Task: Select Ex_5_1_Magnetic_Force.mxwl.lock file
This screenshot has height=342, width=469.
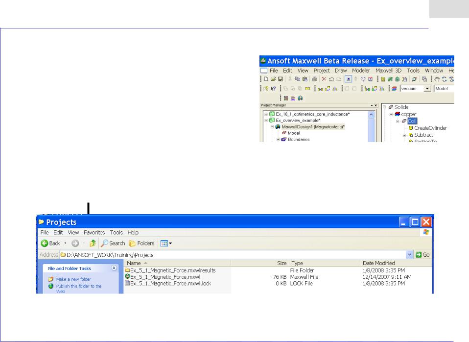Action: tap(170, 283)
